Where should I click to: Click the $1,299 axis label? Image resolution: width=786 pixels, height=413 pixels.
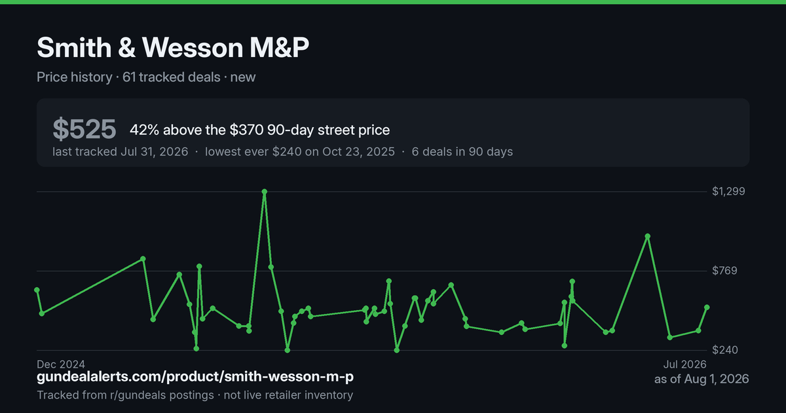[729, 191]
